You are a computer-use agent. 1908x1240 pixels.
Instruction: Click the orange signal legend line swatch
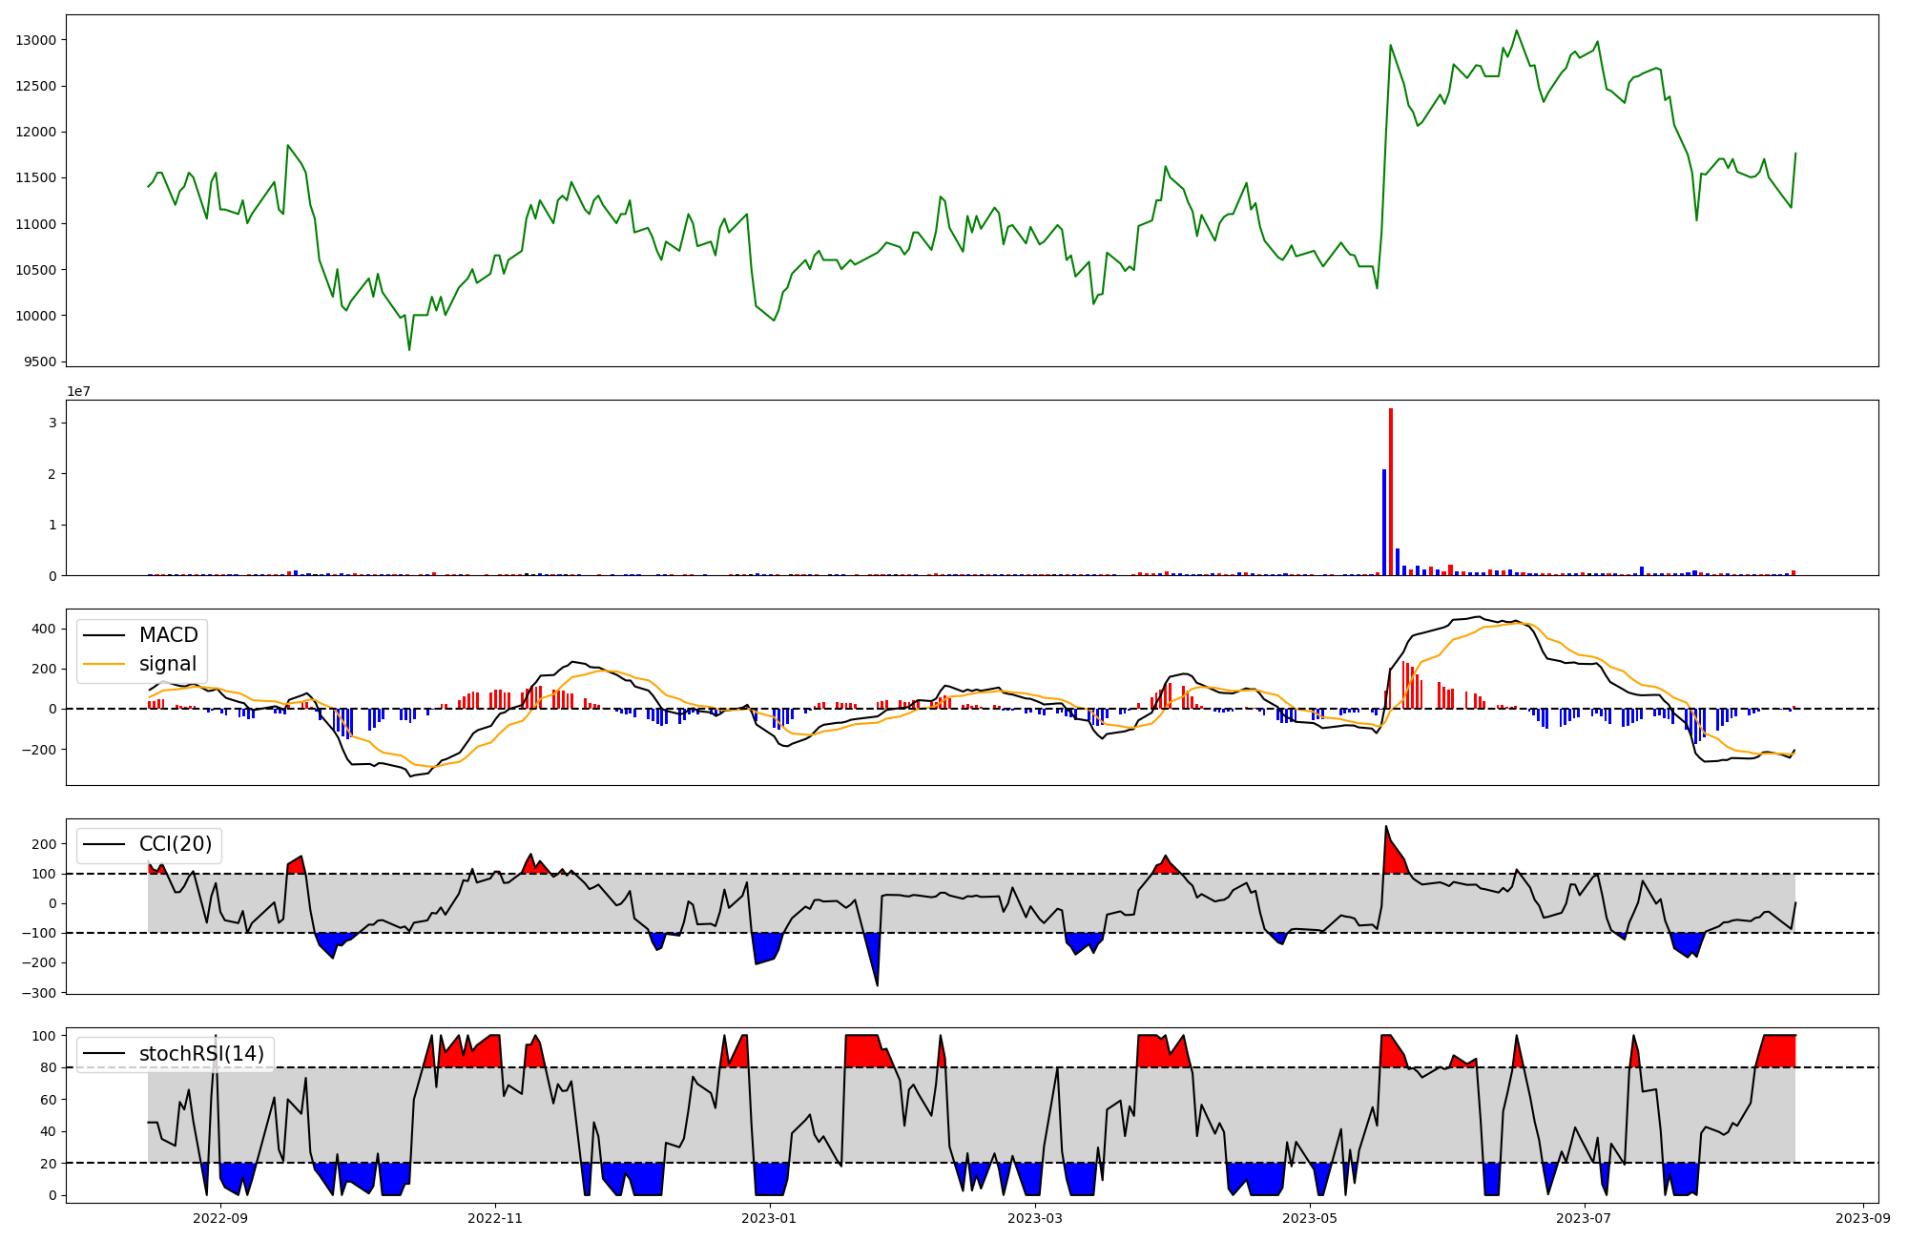pos(103,664)
